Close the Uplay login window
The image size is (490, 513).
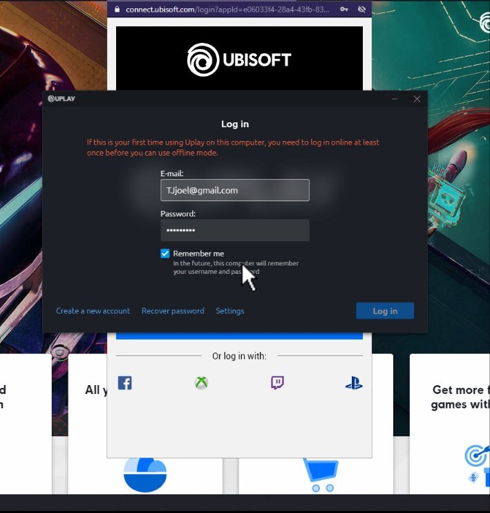pyautogui.click(x=417, y=99)
